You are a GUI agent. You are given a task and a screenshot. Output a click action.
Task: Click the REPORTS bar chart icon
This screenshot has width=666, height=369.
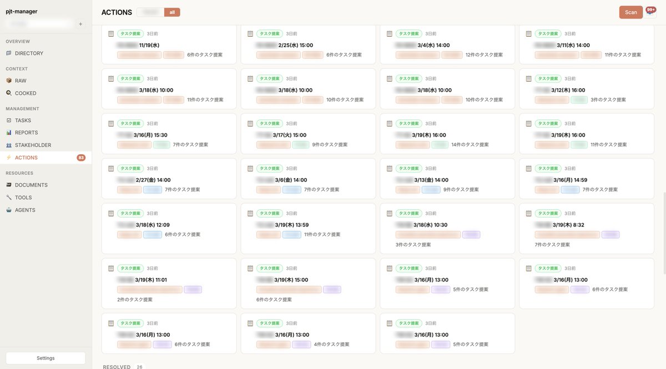coord(9,133)
